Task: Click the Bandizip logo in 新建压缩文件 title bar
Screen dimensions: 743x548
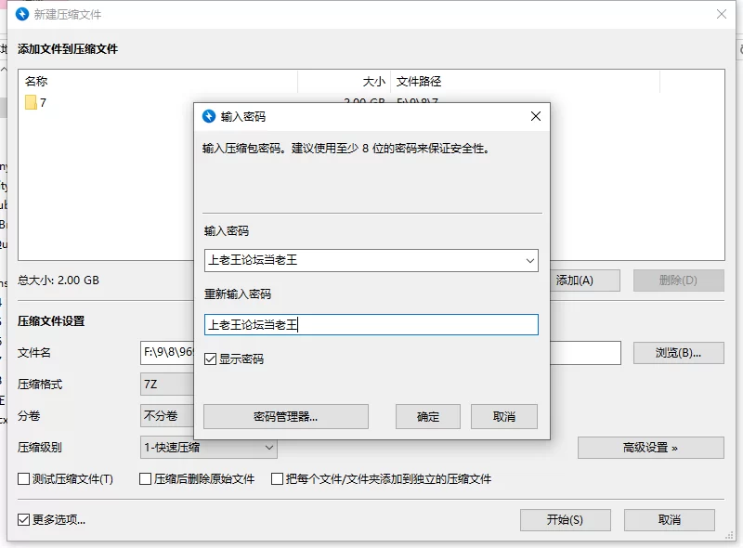Action: tap(22, 14)
